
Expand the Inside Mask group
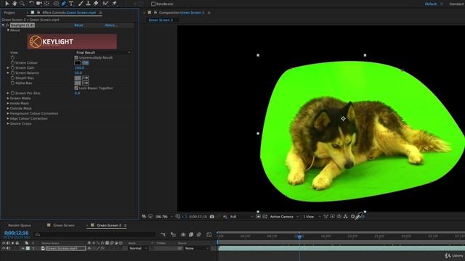(x=8, y=103)
